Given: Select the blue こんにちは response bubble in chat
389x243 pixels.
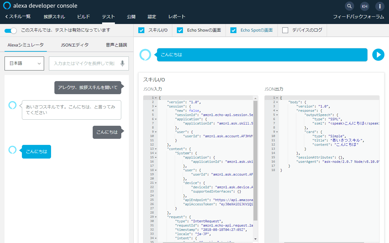Looking at the screenshot, I should tap(36, 152).
